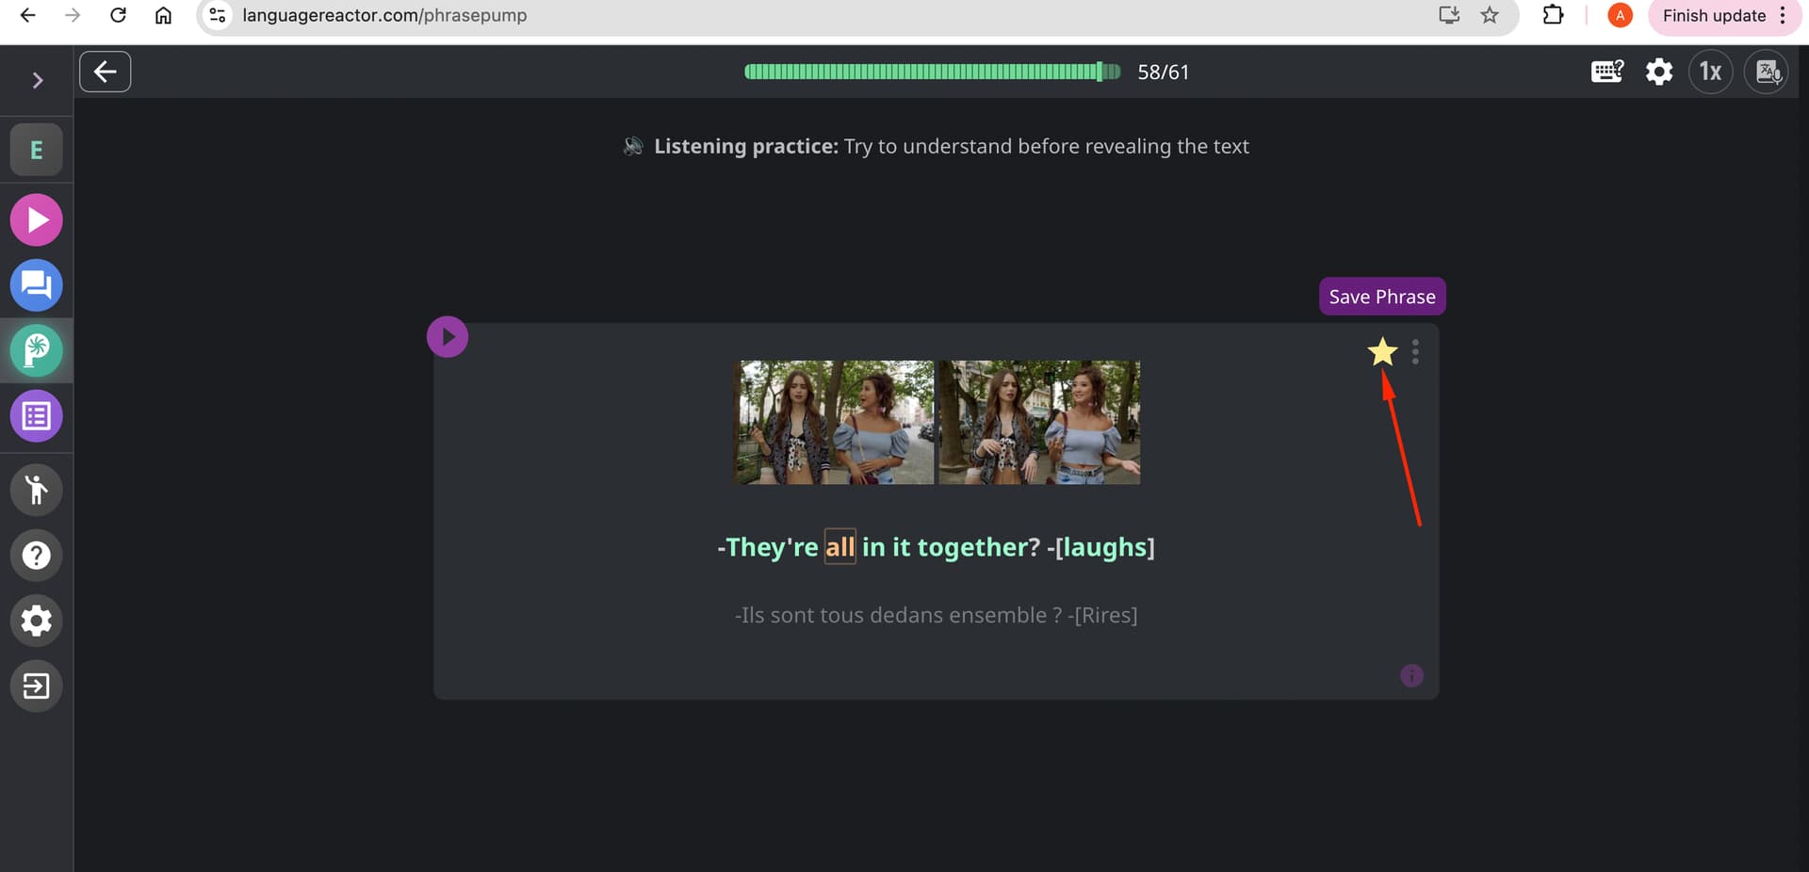This screenshot has height=872, width=1809.
Task: Click the first video thumbnail
Action: tap(835, 422)
